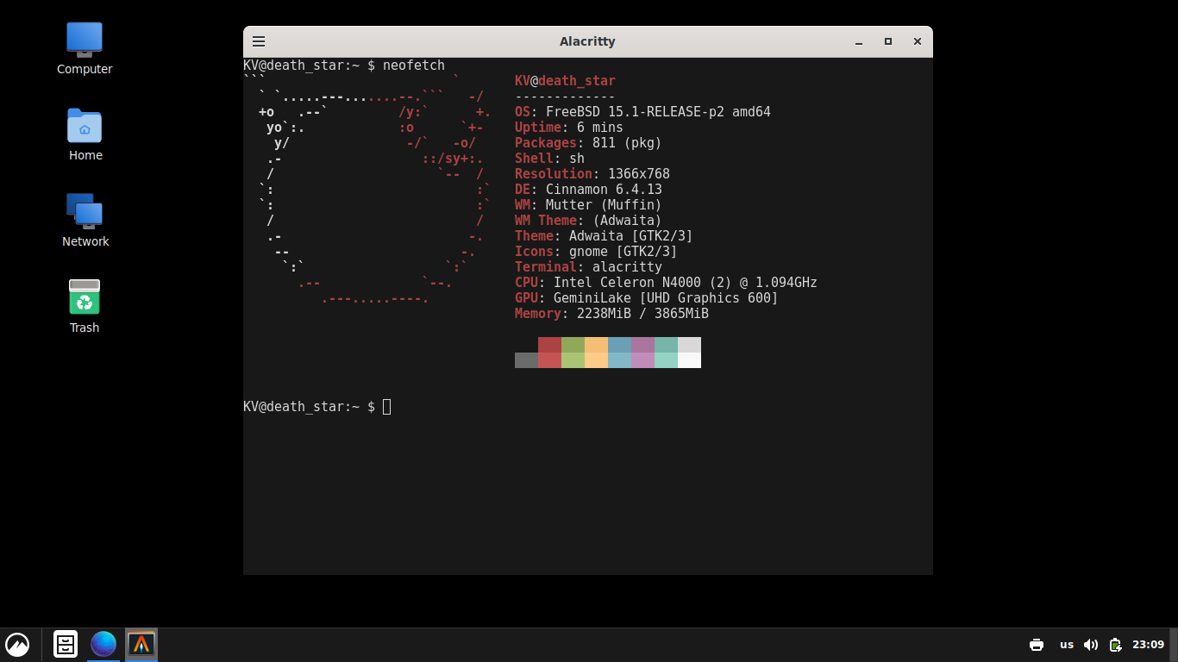Click the dark red swatch in upper palette row
Screen dimensions: 1178x662
click(x=549, y=345)
